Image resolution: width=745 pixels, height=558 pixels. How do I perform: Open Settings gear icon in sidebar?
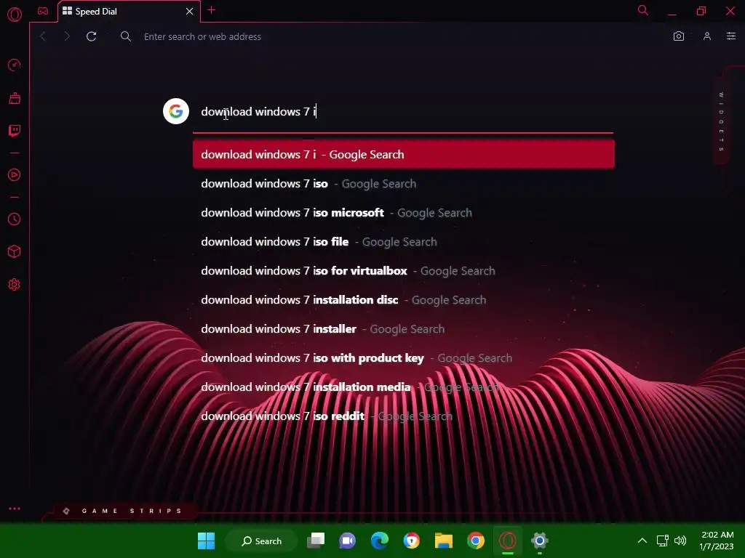pos(15,285)
